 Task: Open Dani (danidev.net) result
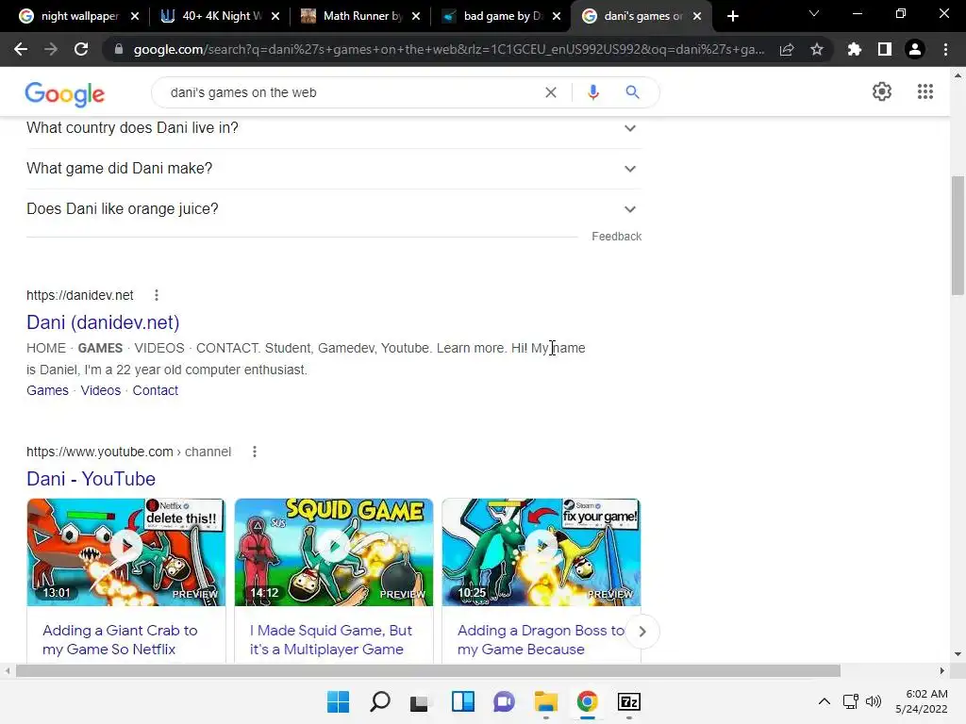[103, 322]
